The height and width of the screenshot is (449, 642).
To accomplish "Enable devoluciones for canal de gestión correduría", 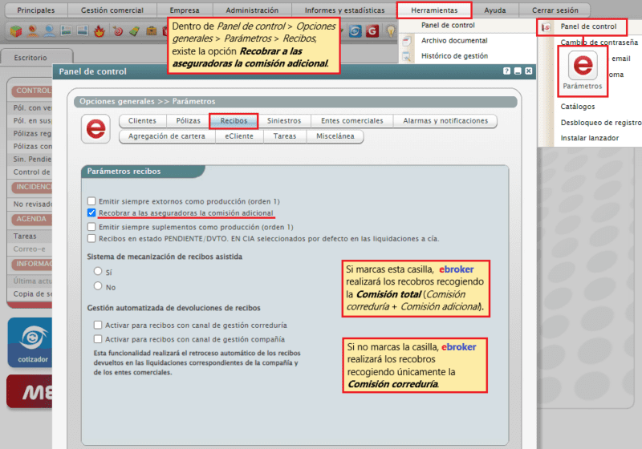I will 97,325.
